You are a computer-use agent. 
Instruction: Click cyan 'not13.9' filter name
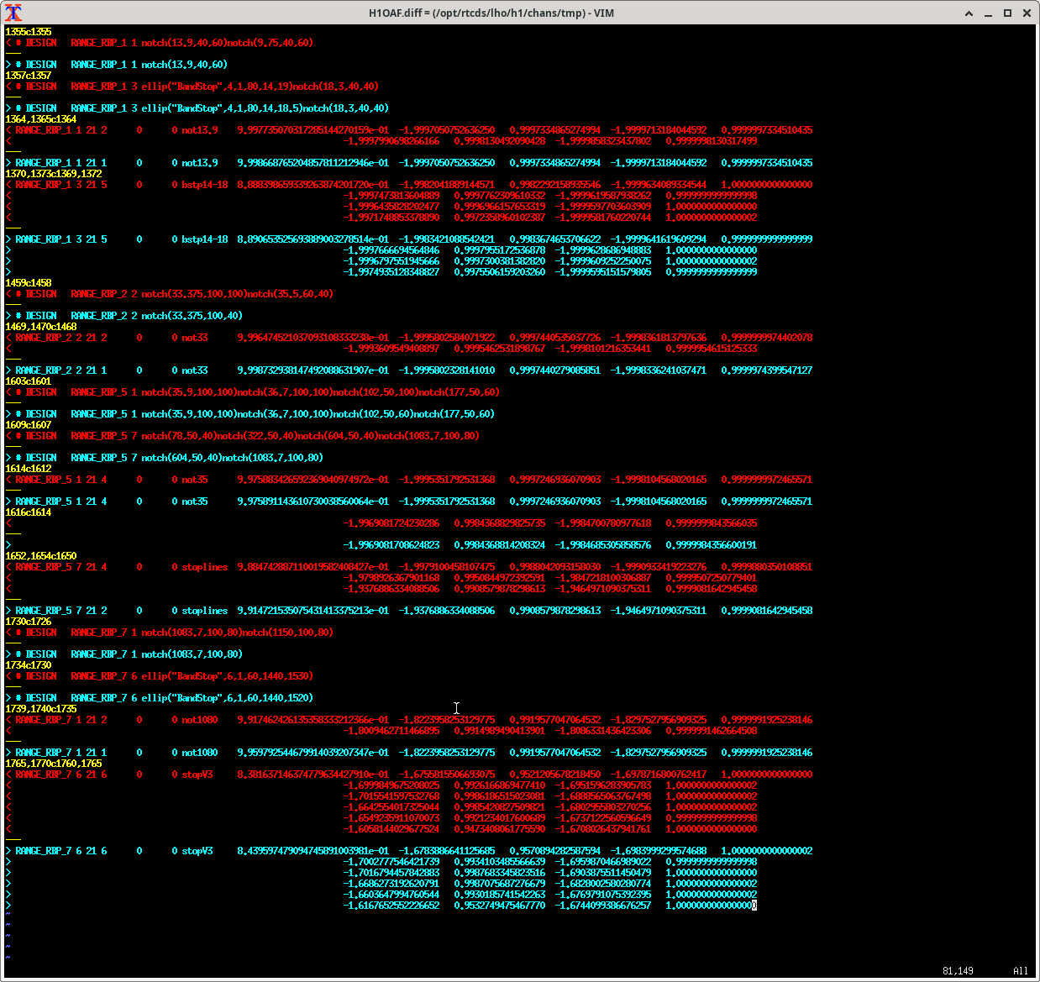pos(200,163)
